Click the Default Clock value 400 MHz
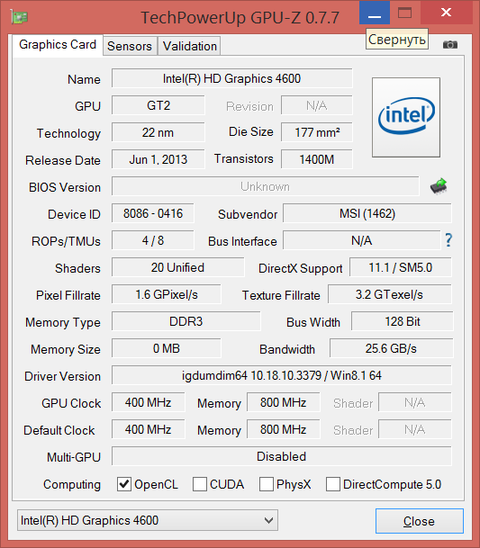This screenshot has height=548, width=480. [149, 429]
